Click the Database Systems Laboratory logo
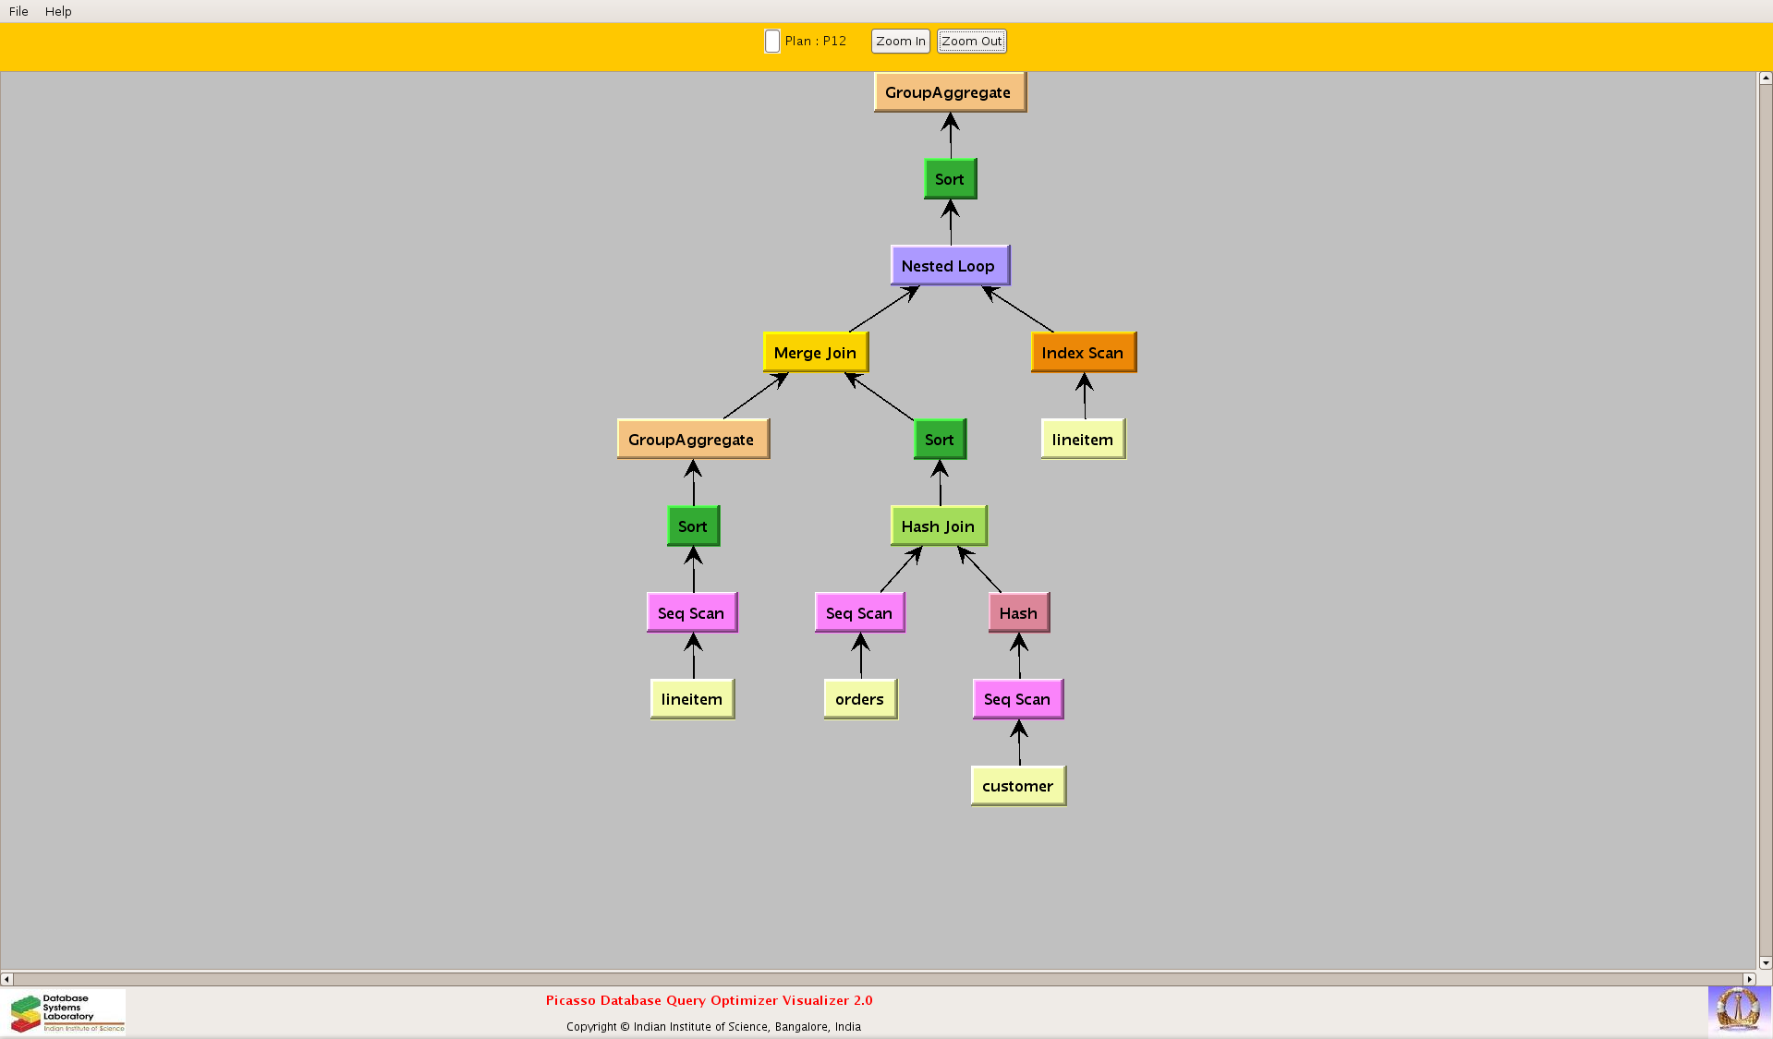 67,1012
